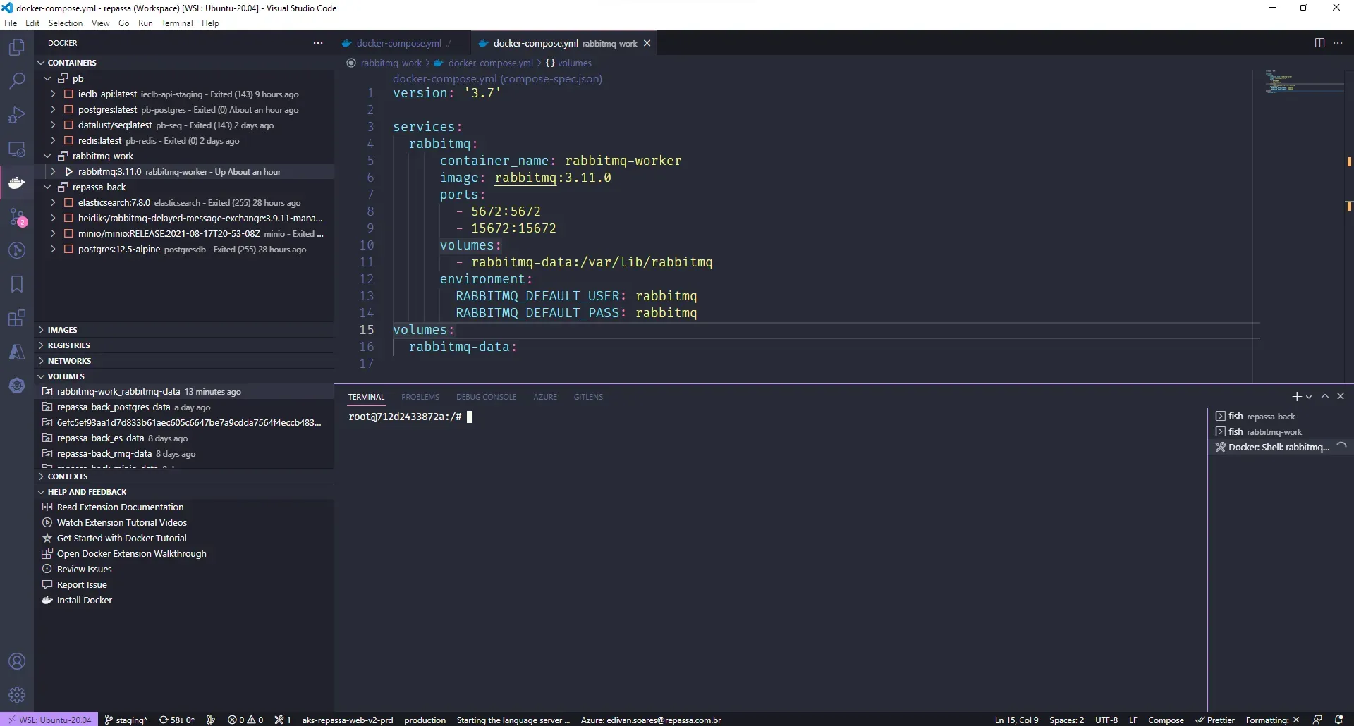Switch to the GITLENS panel tab

(x=588, y=397)
